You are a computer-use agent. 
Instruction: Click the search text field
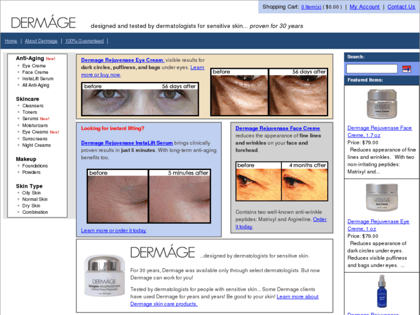(372, 69)
